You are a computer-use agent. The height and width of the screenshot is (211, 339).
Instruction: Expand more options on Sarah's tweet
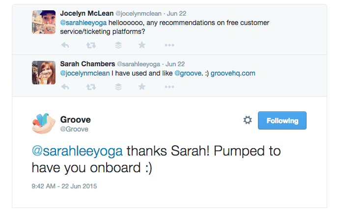point(169,87)
